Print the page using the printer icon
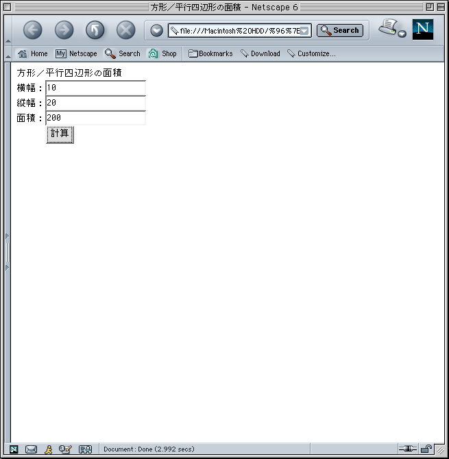Screen dimensions: 449x459 pos(387,28)
